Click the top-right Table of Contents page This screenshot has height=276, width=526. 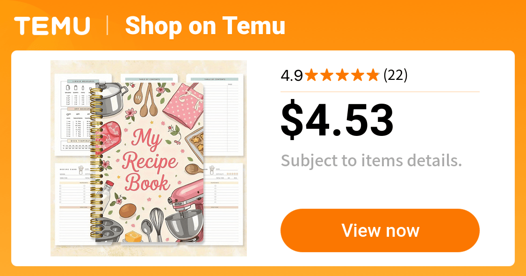[x=216, y=114]
